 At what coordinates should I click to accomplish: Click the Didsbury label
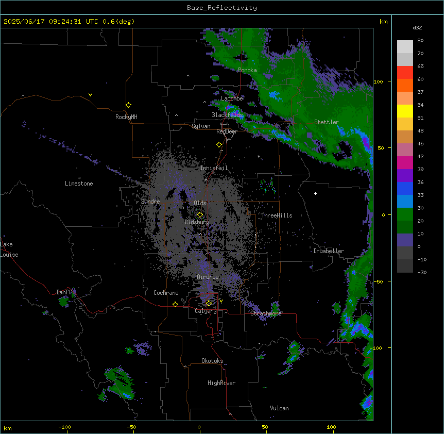click(x=197, y=222)
